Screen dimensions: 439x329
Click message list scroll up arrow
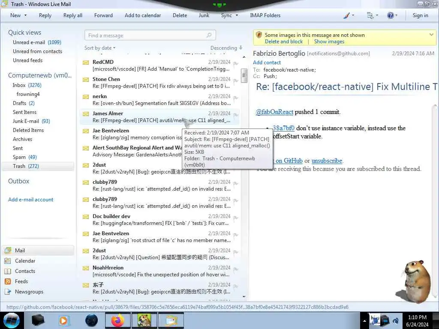click(x=244, y=57)
